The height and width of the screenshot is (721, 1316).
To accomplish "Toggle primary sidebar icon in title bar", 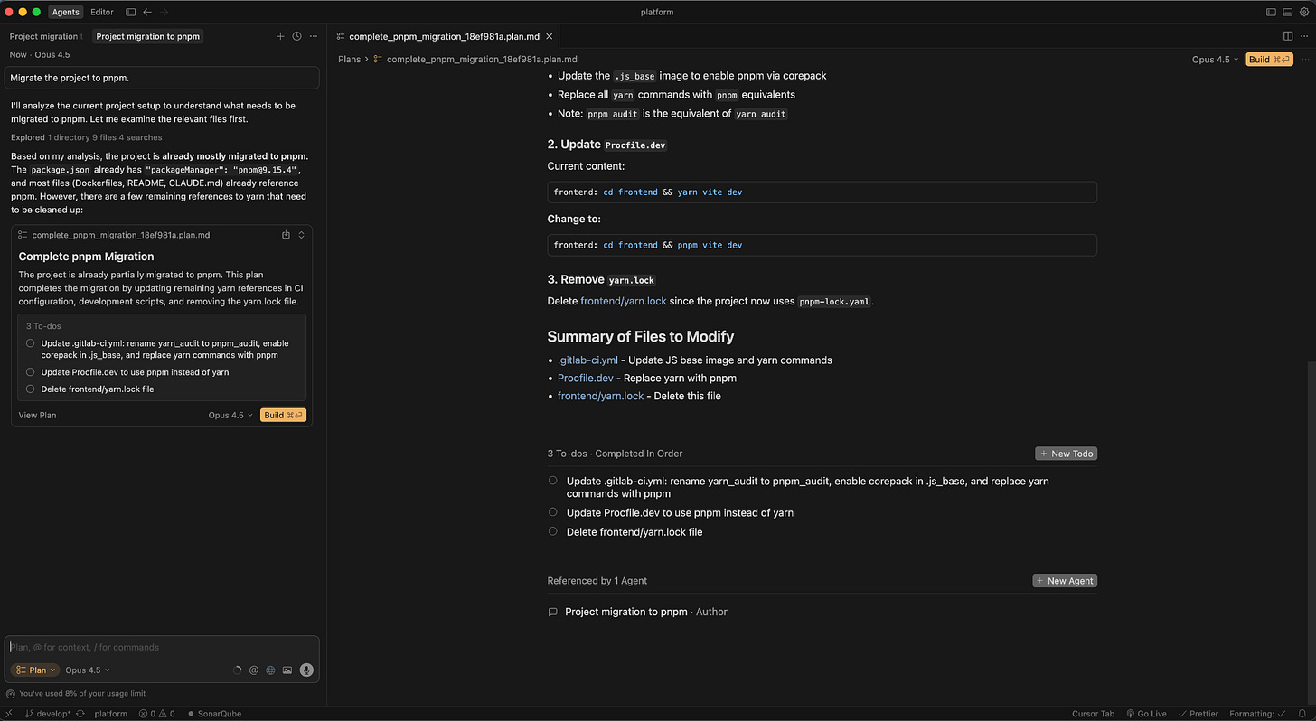I will click(x=1272, y=12).
